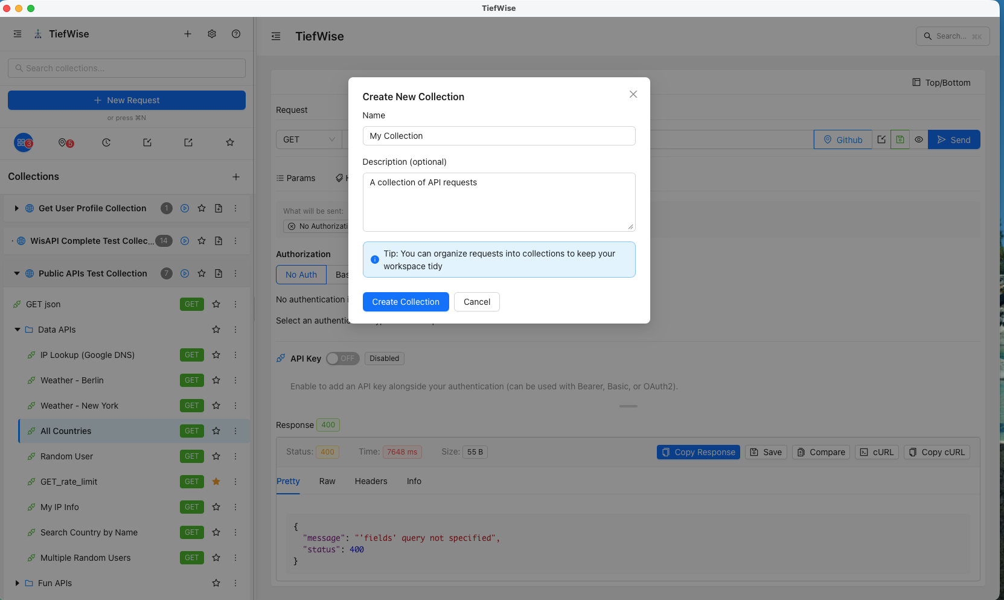This screenshot has width=1004, height=600.
Task: Run Public APIs Test Collection
Action: coord(185,273)
